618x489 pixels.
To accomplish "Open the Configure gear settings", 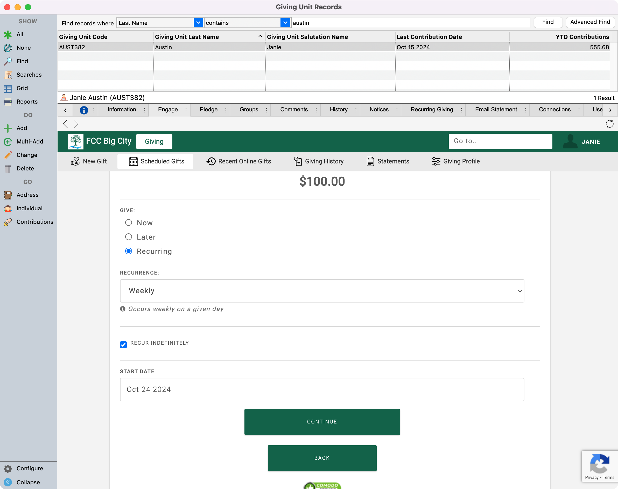I will pos(8,468).
